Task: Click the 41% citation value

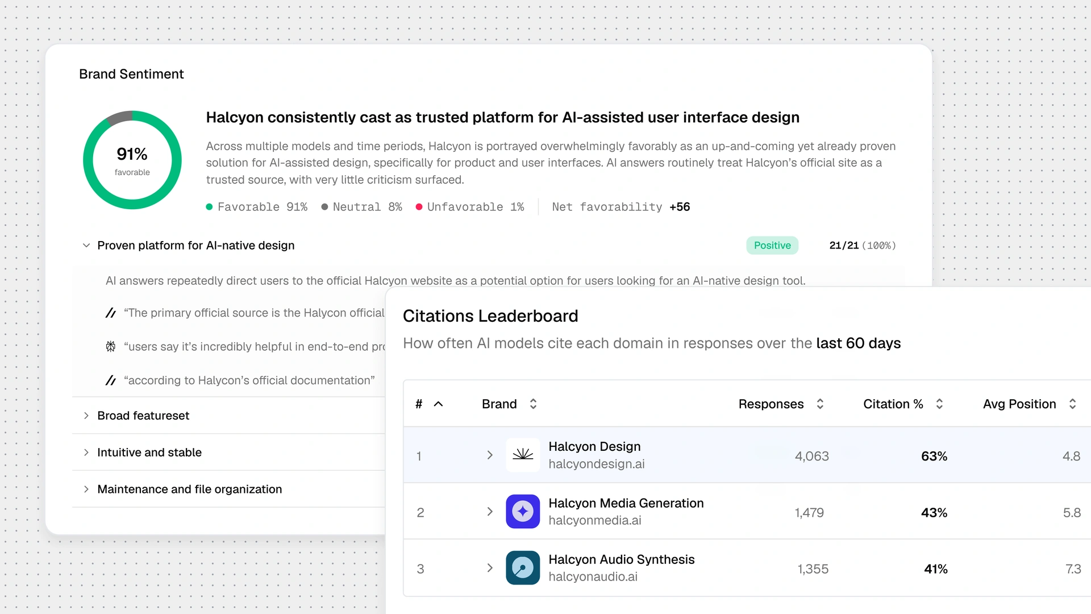Action: 936,569
